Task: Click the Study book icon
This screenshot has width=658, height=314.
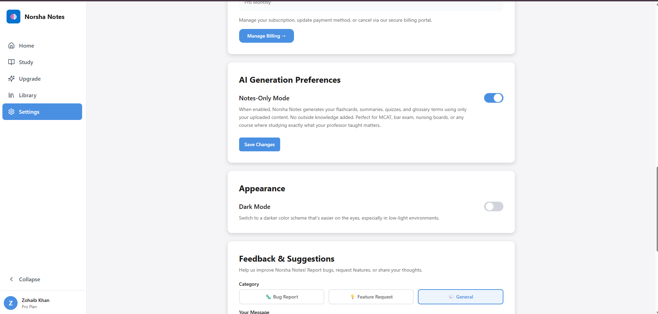Action: 11,62
